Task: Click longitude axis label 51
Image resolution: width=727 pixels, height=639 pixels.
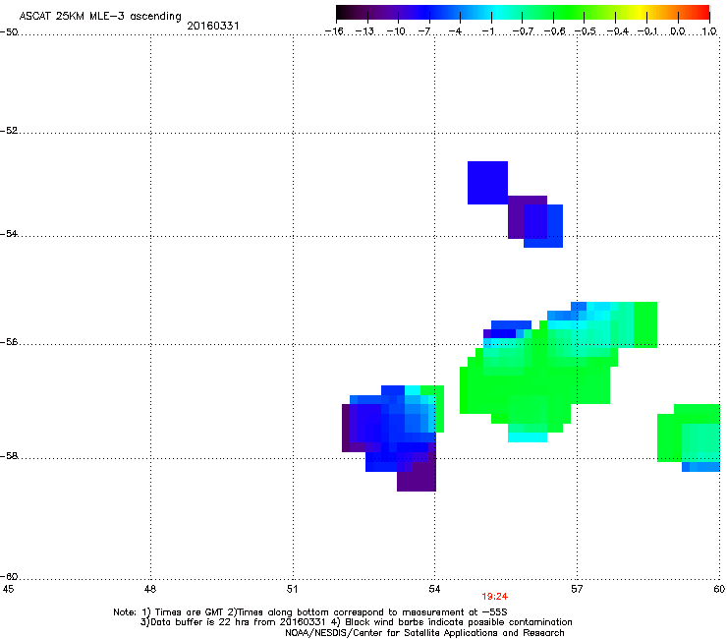Action: coord(292,589)
